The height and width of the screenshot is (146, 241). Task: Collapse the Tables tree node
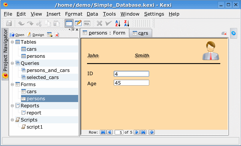tap(12, 42)
